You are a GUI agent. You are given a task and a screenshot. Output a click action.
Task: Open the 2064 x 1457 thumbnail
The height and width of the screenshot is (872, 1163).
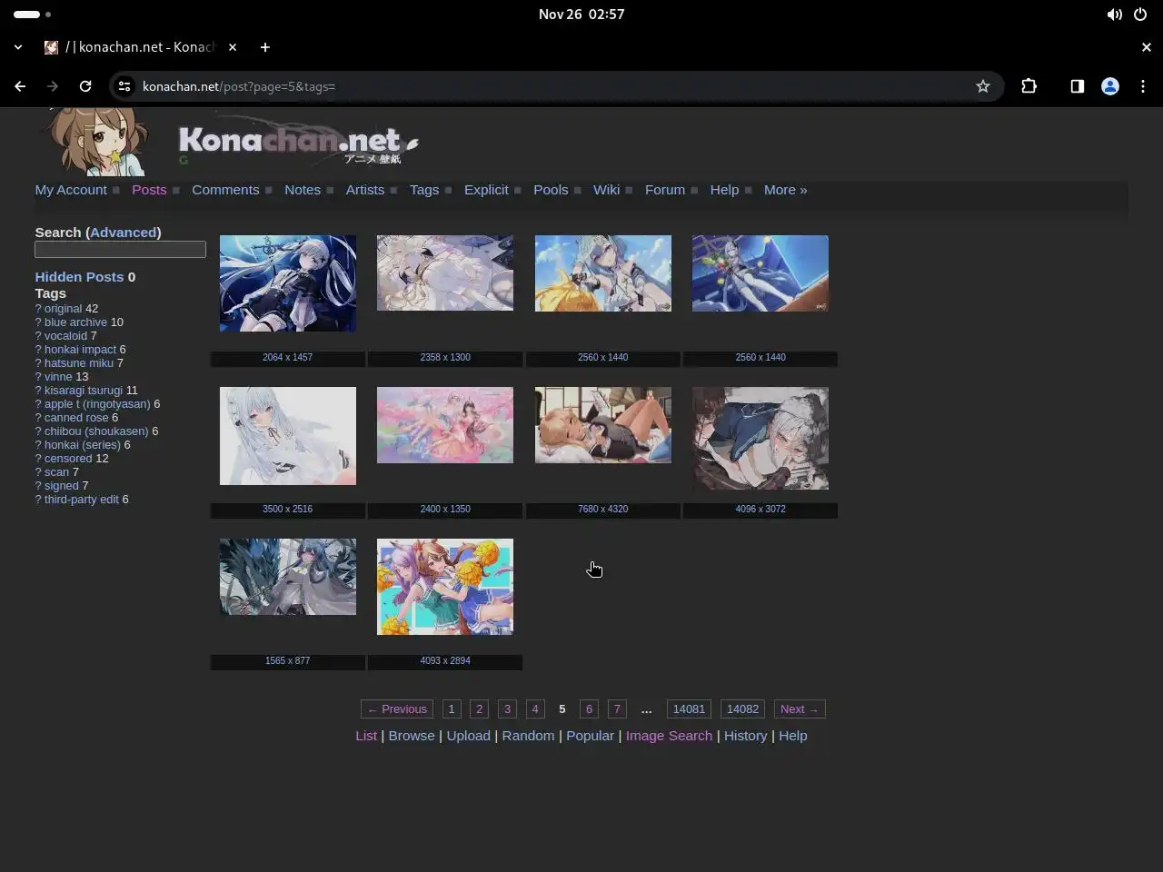288,283
